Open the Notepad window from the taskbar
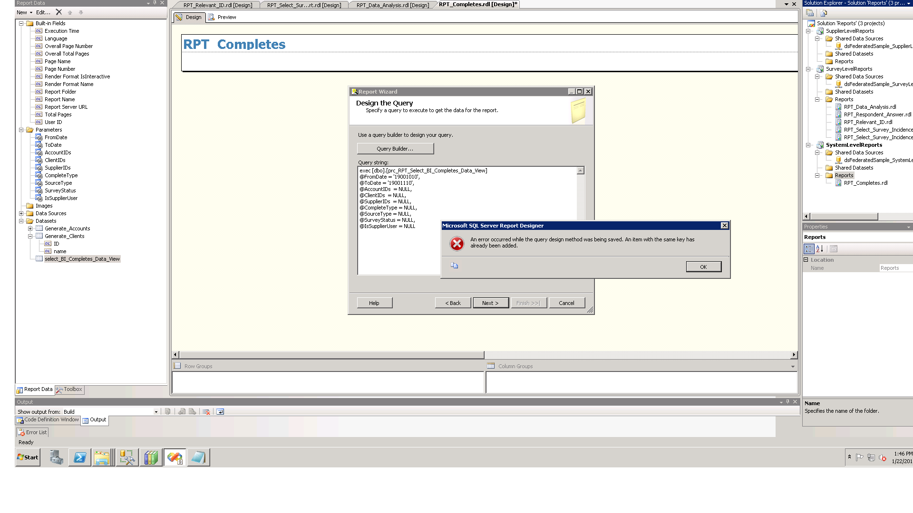 (198, 457)
